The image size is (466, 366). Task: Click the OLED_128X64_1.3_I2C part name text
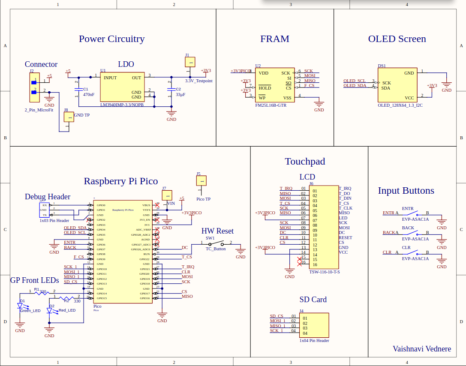click(x=400, y=105)
